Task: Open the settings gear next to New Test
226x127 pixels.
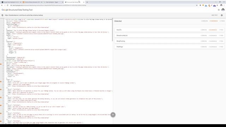Action: [222, 15]
